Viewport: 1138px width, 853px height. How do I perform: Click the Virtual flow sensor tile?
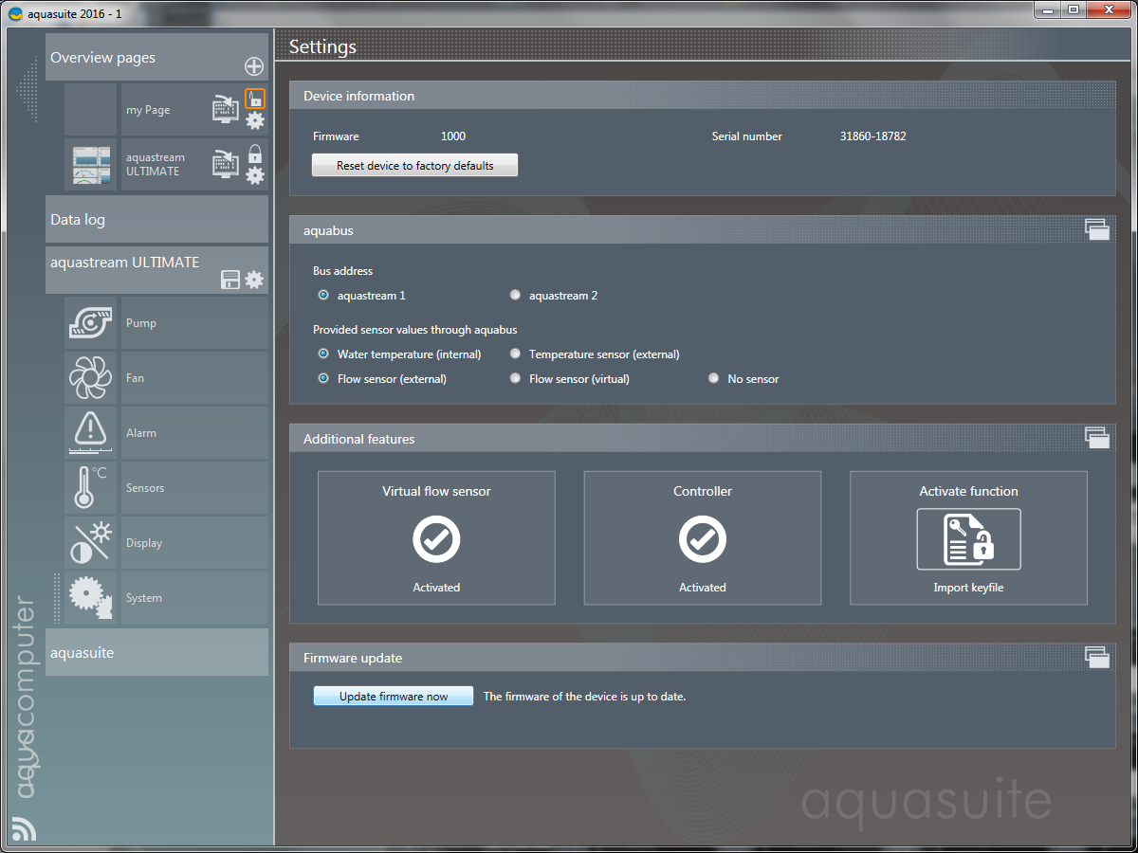coord(436,538)
